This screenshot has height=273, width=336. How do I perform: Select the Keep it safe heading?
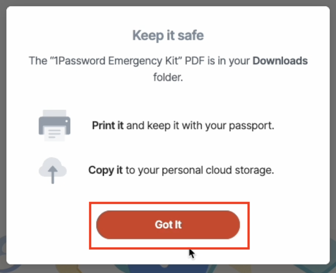tap(168, 35)
